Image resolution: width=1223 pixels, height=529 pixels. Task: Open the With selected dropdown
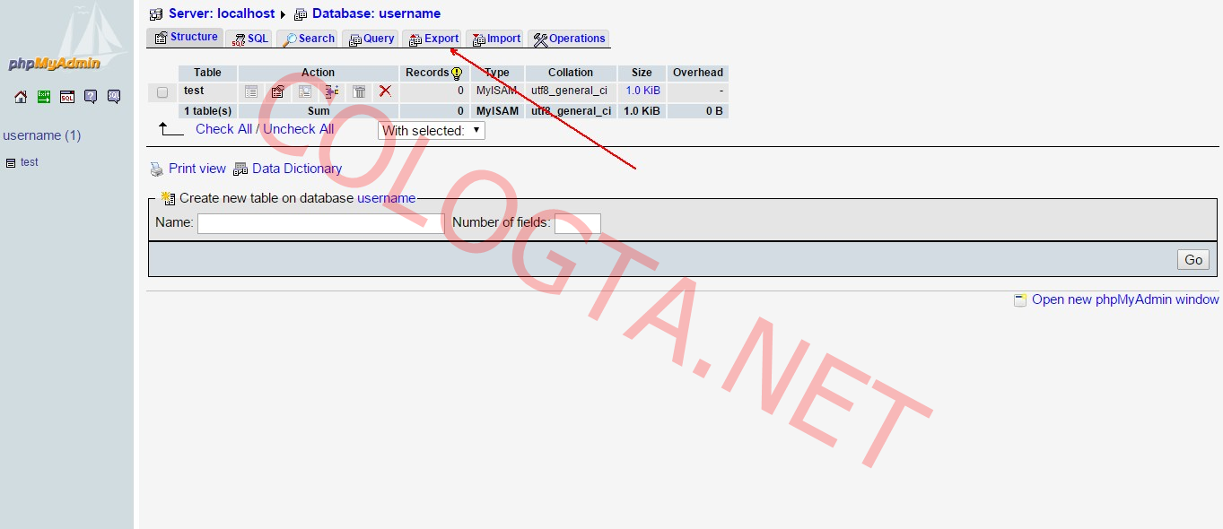pyautogui.click(x=431, y=131)
